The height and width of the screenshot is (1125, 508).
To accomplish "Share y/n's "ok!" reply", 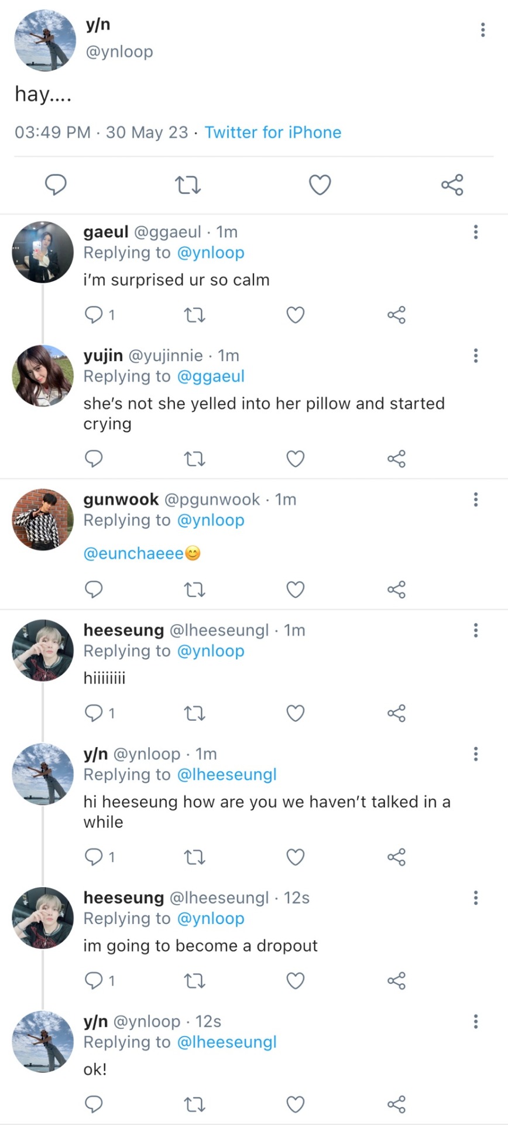I will 396,1104.
